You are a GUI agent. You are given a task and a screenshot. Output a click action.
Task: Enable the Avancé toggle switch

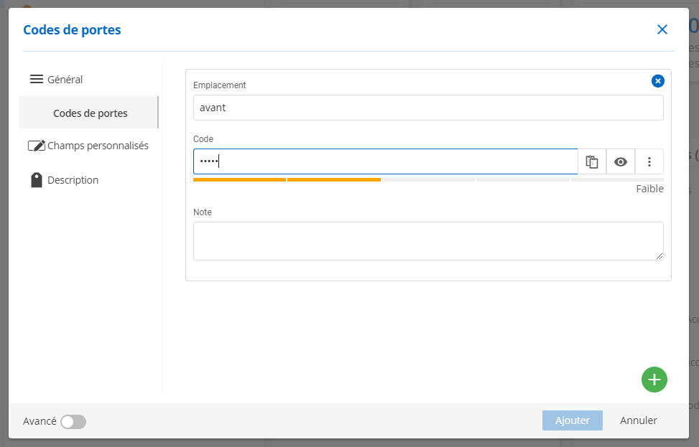click(x=73, y=422)
